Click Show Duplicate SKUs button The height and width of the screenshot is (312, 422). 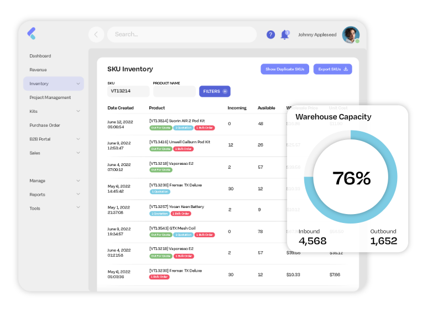pyautogui.click(x=285, y=69)
